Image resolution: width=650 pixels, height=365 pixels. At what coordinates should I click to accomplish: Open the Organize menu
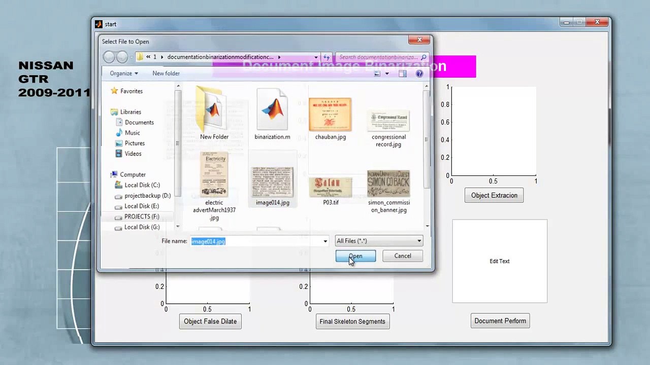click(x=124, y=74)
